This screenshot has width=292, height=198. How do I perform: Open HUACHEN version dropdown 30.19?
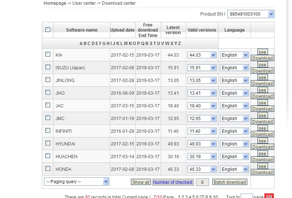coord(202,157)
